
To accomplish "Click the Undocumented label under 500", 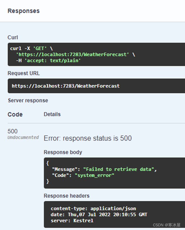I will [x=23, y=138].
